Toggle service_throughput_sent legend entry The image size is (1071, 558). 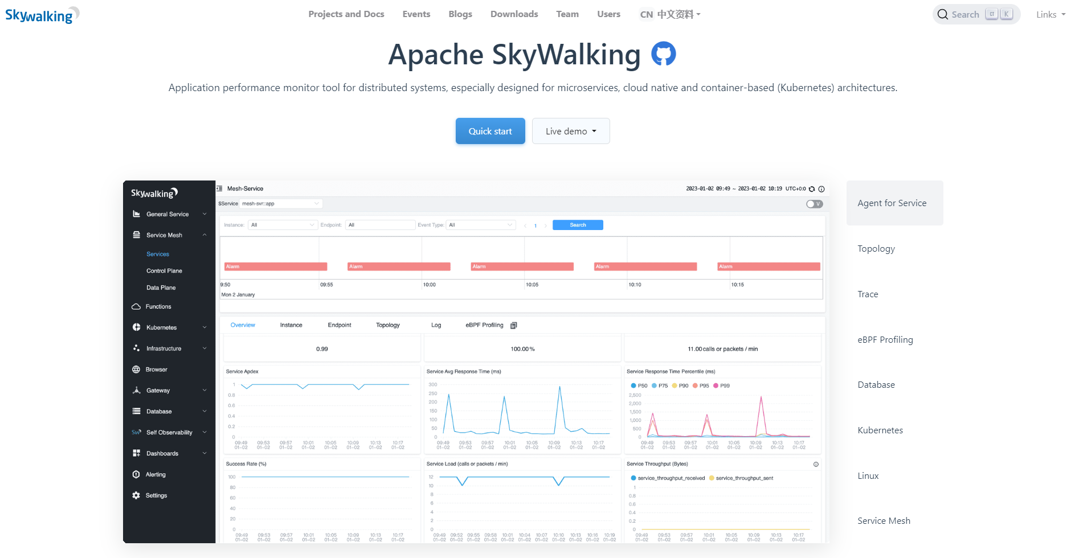741,478
